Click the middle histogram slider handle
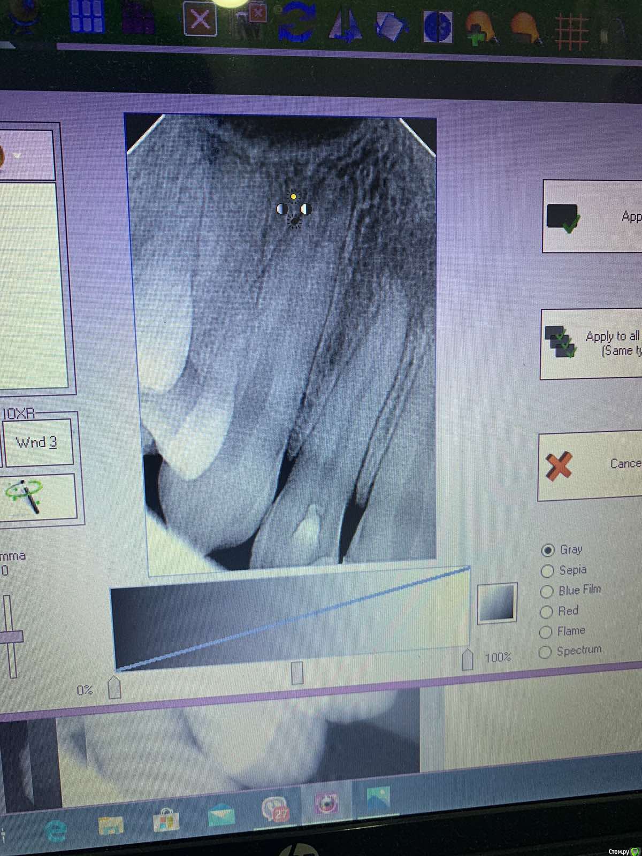Screen dimensions: 642x856 coord(297,672)
